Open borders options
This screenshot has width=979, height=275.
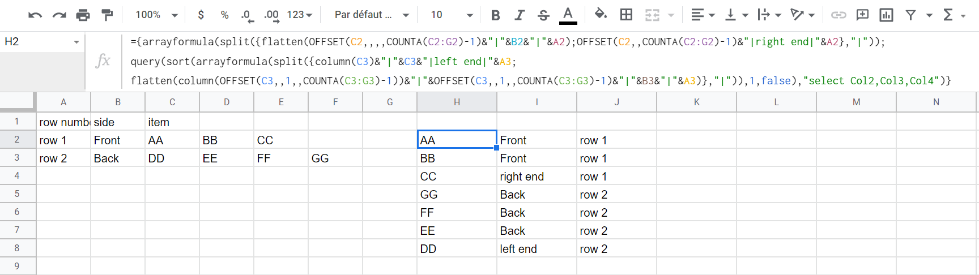[626, 15]
